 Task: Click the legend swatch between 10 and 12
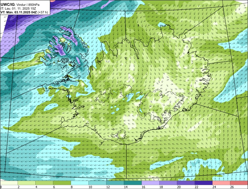[x=97, y=183]
